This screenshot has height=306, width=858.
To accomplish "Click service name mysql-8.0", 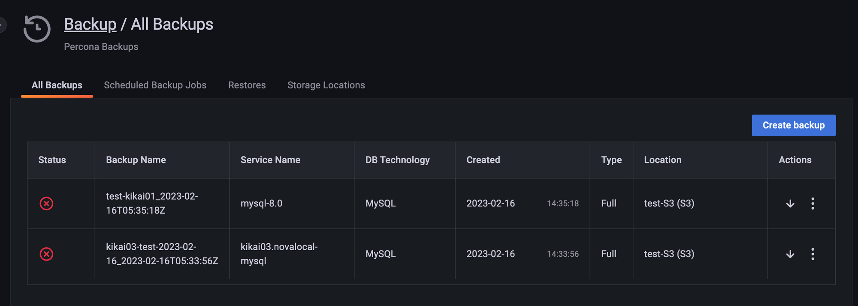I will pyautogui.click(x=261, y=203).
